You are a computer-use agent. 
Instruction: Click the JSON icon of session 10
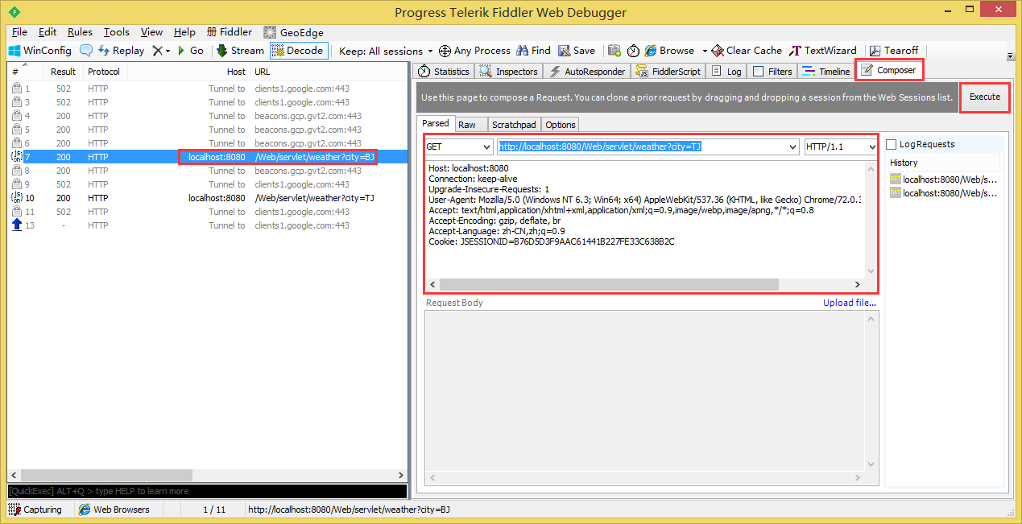pyautogui.click(x=17, y=198)
